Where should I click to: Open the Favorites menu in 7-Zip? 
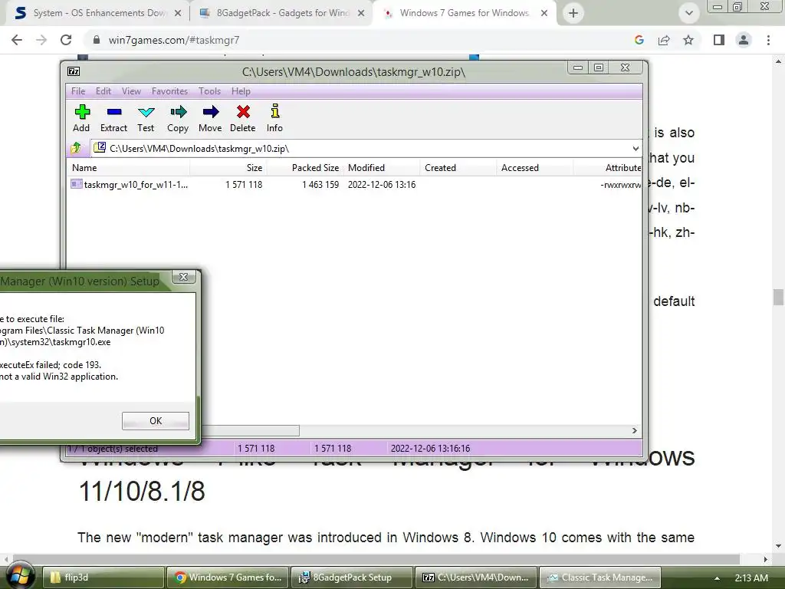(169, 91)
